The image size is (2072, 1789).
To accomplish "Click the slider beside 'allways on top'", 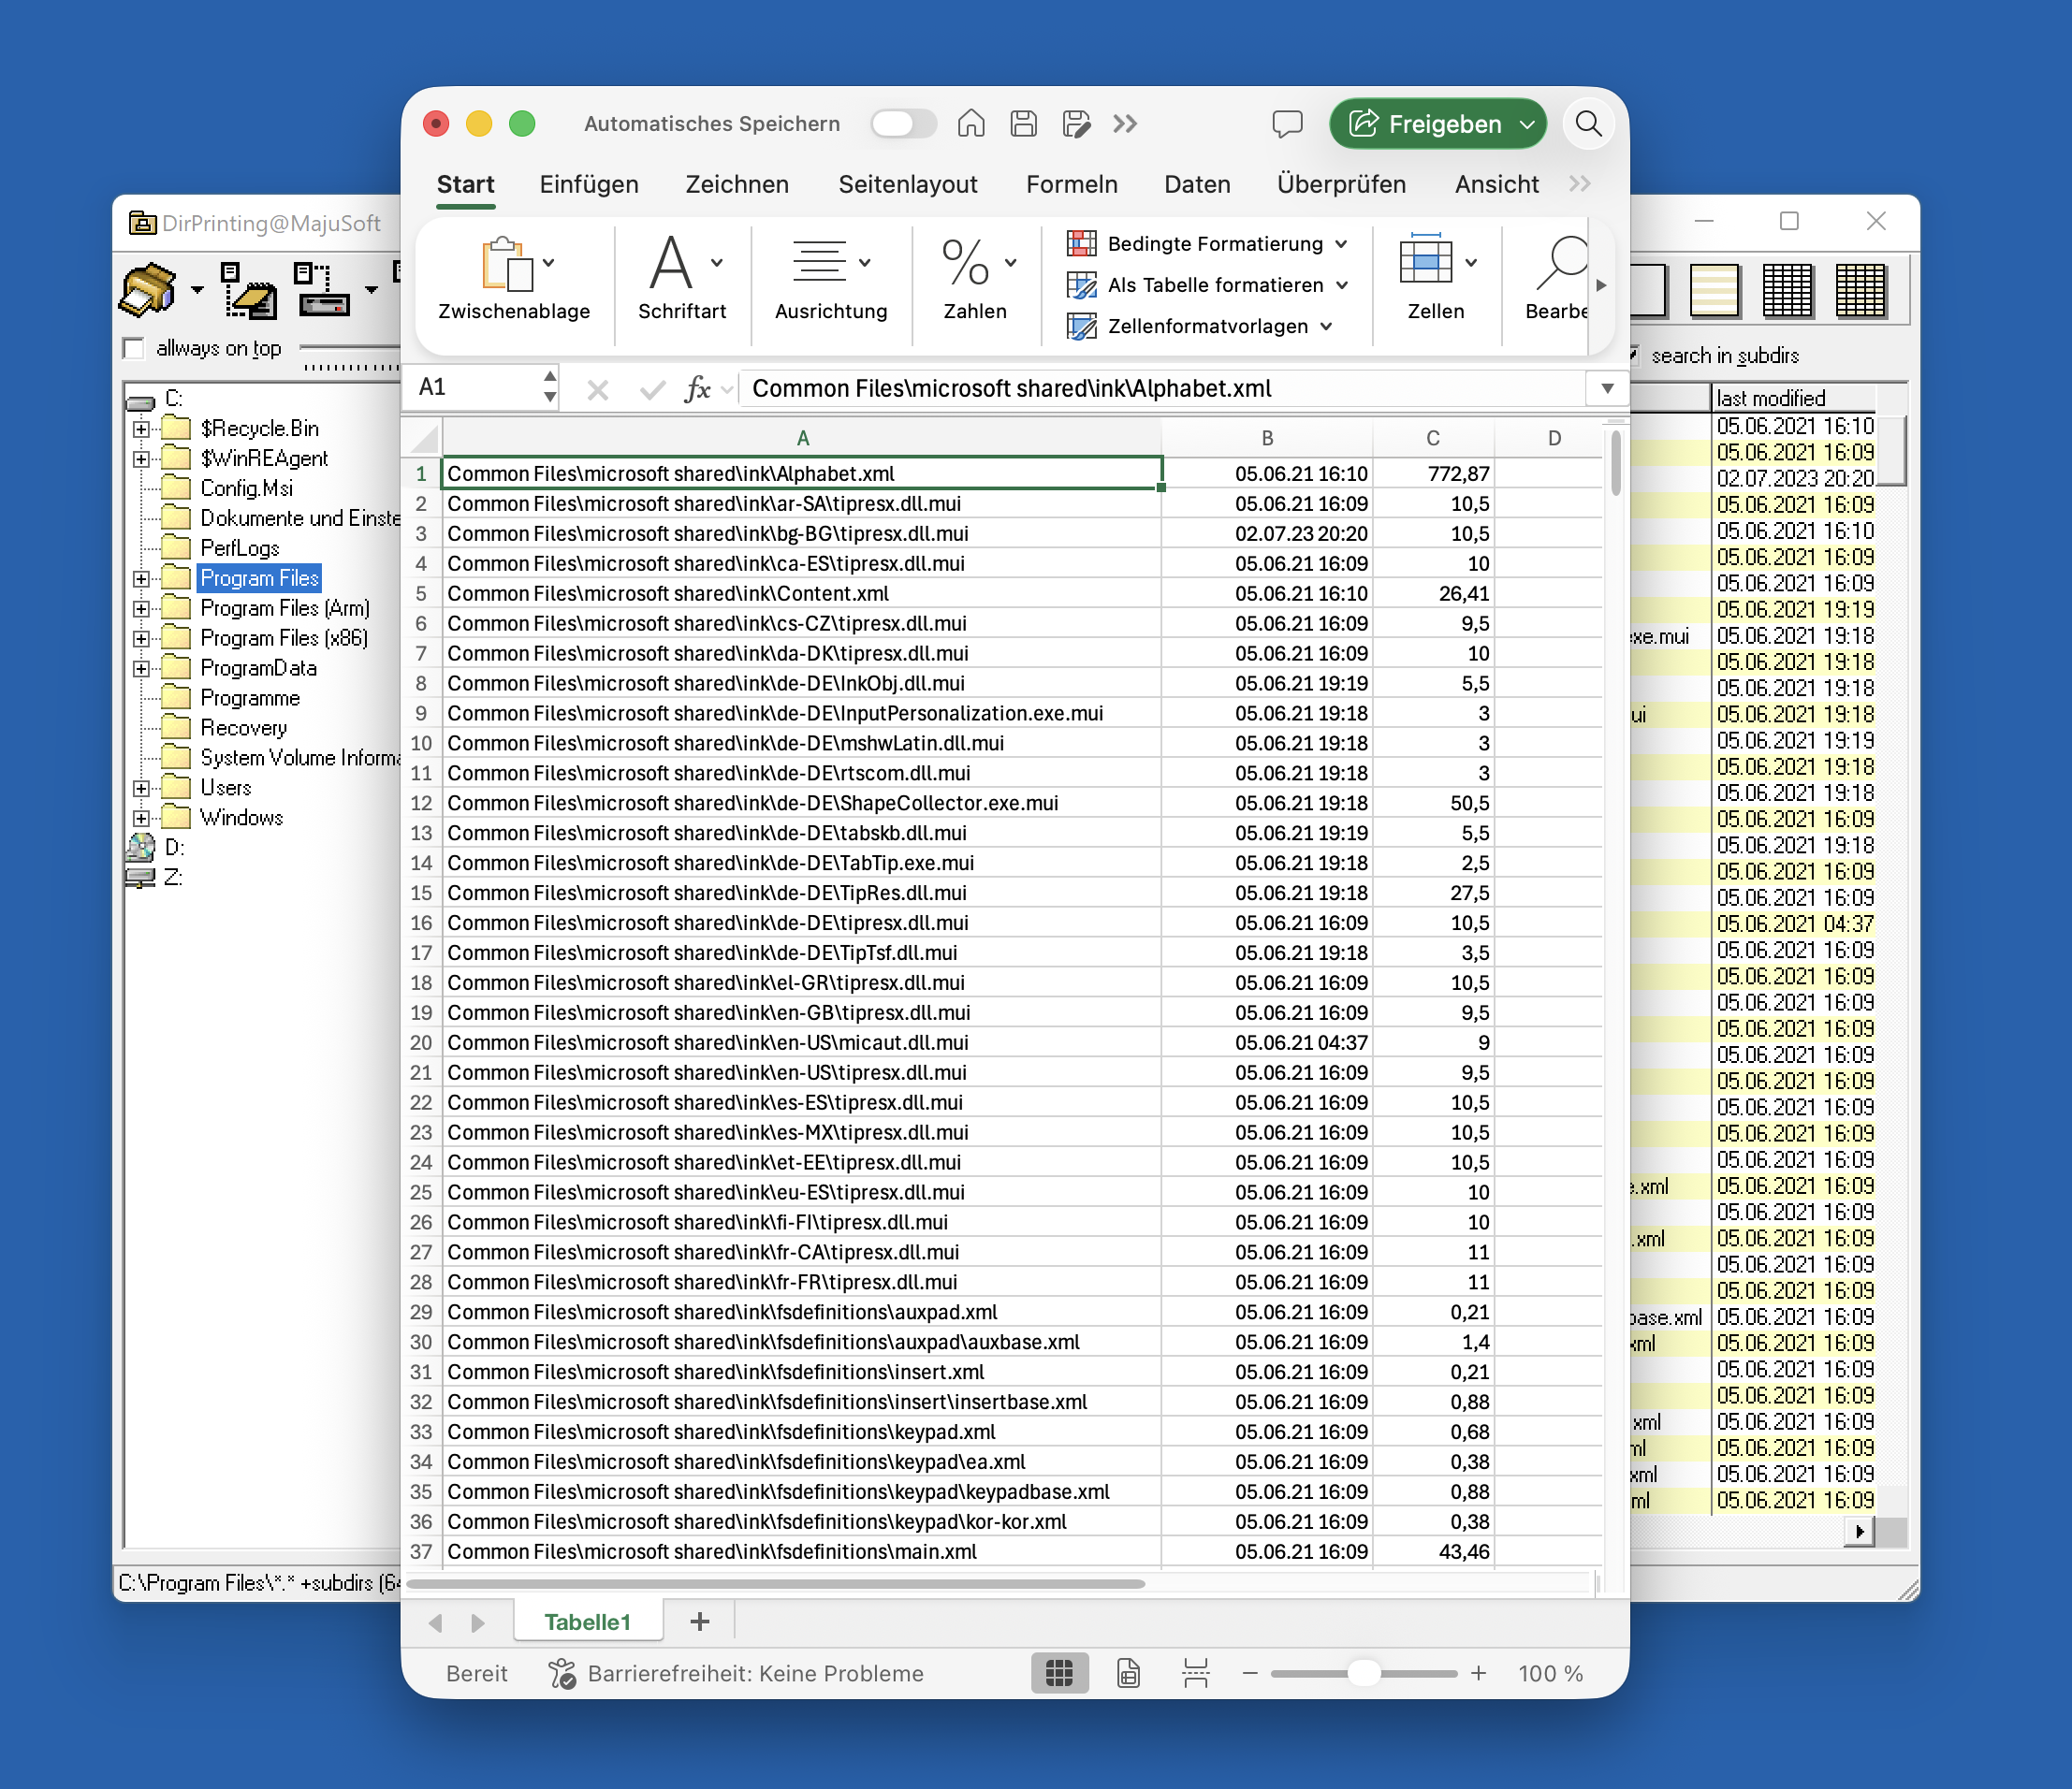I will coord(350,350).
